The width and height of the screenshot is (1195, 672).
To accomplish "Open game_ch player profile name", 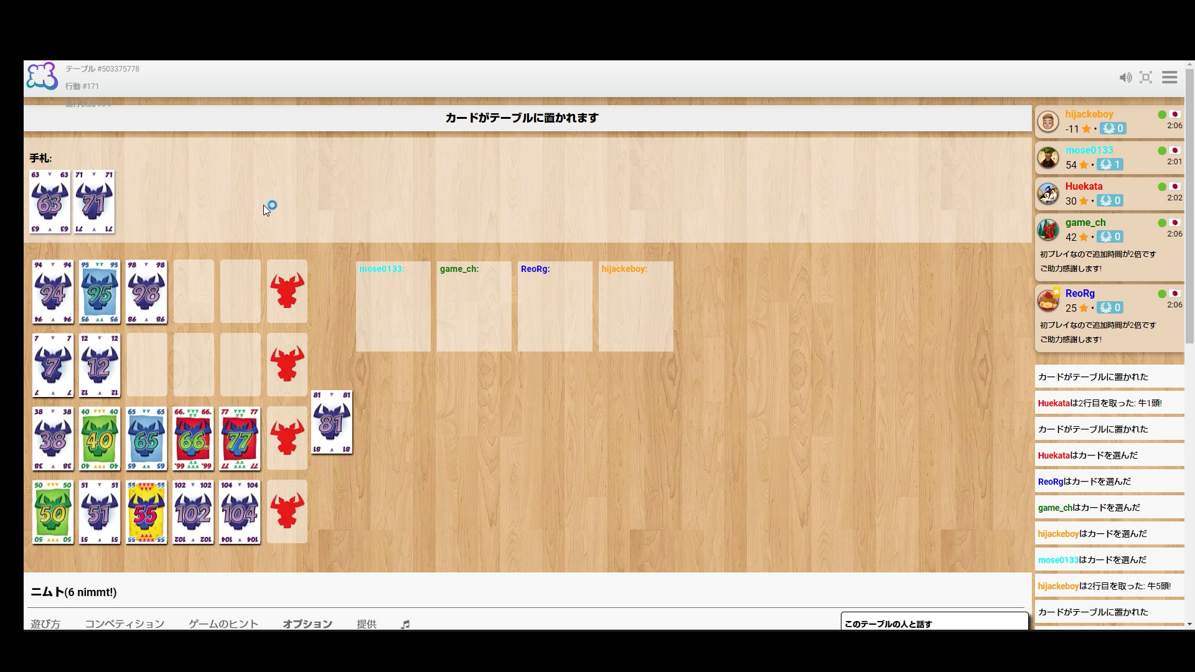I will (1085, 223).
